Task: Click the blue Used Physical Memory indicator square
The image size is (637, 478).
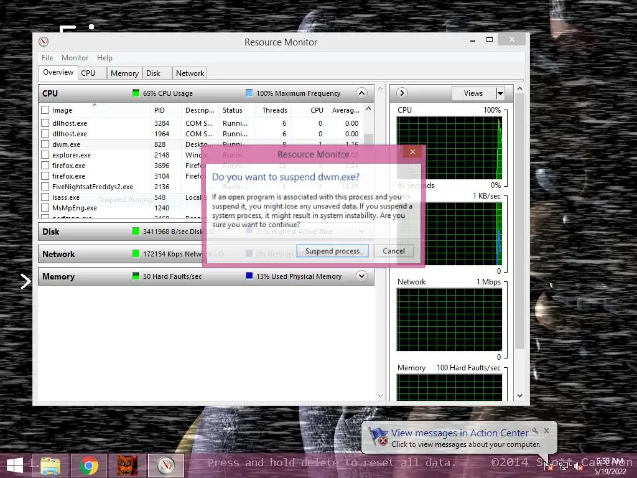Action: [249, 276]
